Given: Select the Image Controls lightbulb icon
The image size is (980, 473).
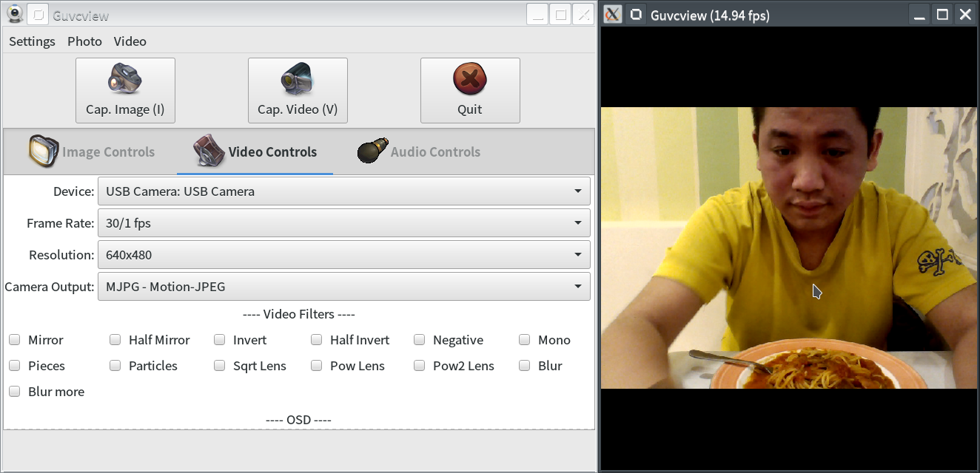Looking at the screenshot, I should (43, 150).
